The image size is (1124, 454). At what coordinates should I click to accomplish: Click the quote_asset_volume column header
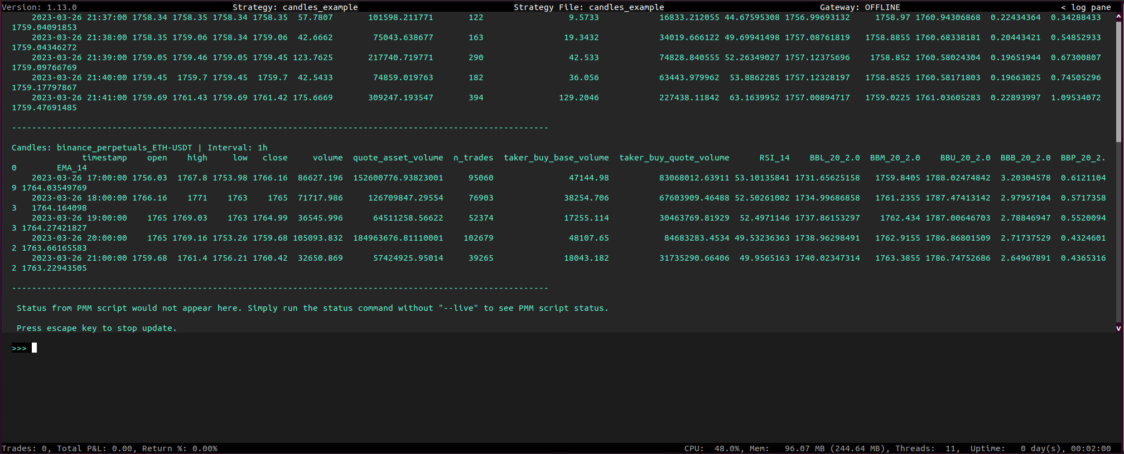click(398, 158)
